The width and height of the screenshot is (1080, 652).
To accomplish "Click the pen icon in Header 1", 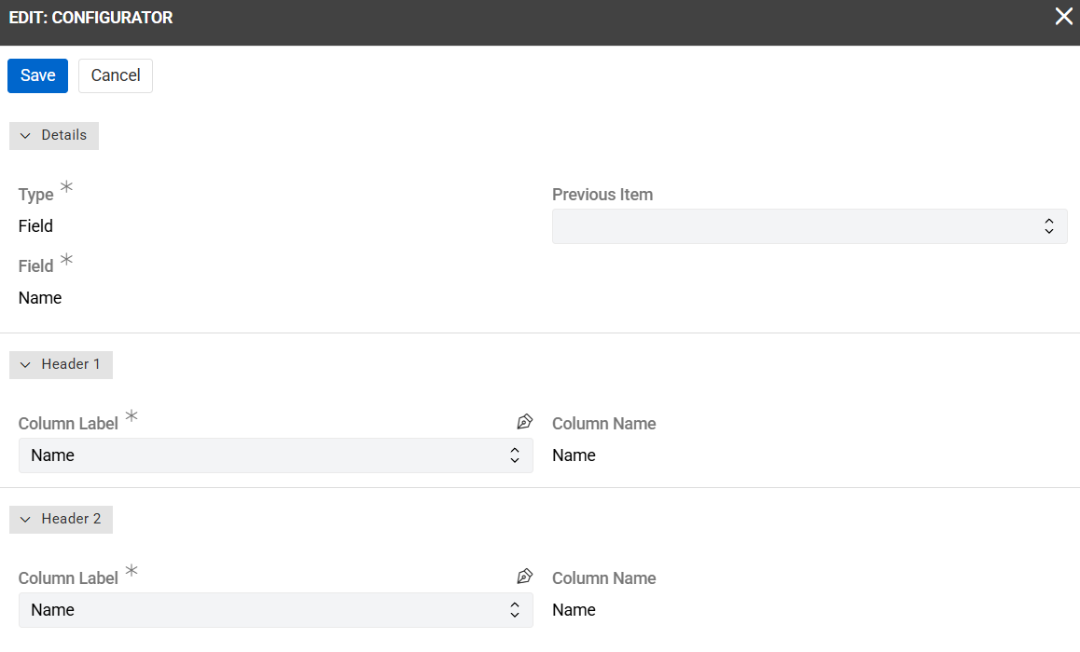I will coord(525,422).
